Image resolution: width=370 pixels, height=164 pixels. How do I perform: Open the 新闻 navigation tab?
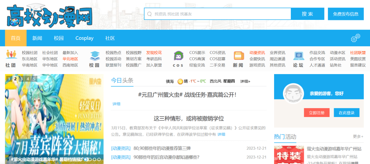pyautogui.click(x=37, y=38)
